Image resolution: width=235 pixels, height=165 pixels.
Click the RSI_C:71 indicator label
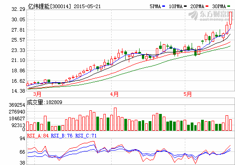(x=86, y=136)
